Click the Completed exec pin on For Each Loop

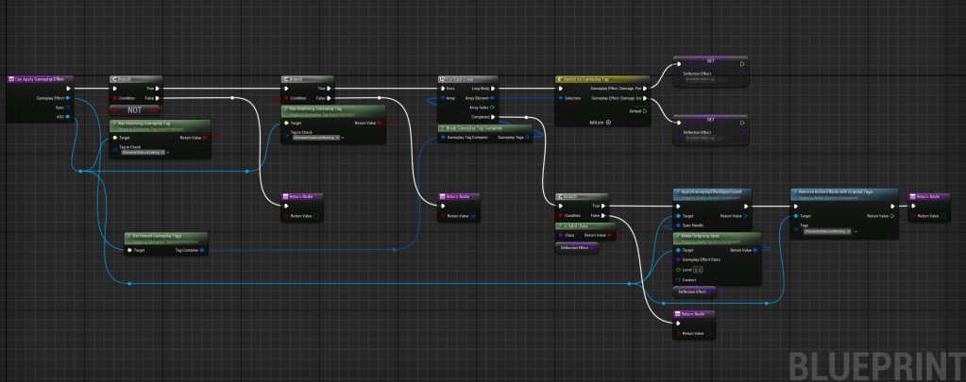click(492, 117)
